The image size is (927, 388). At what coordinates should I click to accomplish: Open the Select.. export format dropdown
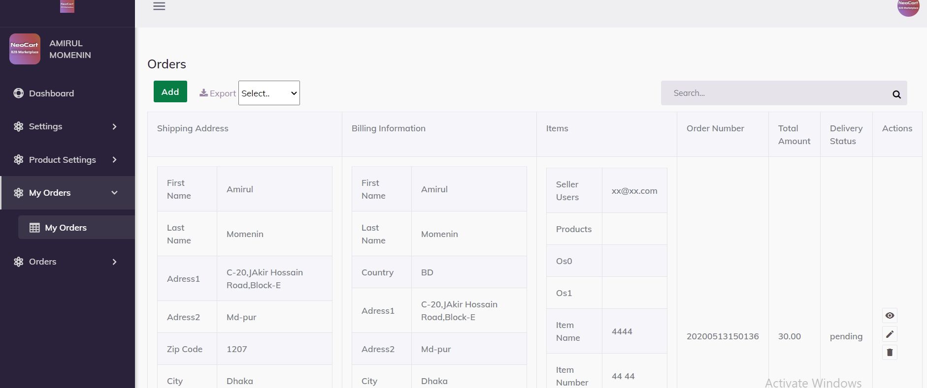pyautogui.click(x=269, y=93)
